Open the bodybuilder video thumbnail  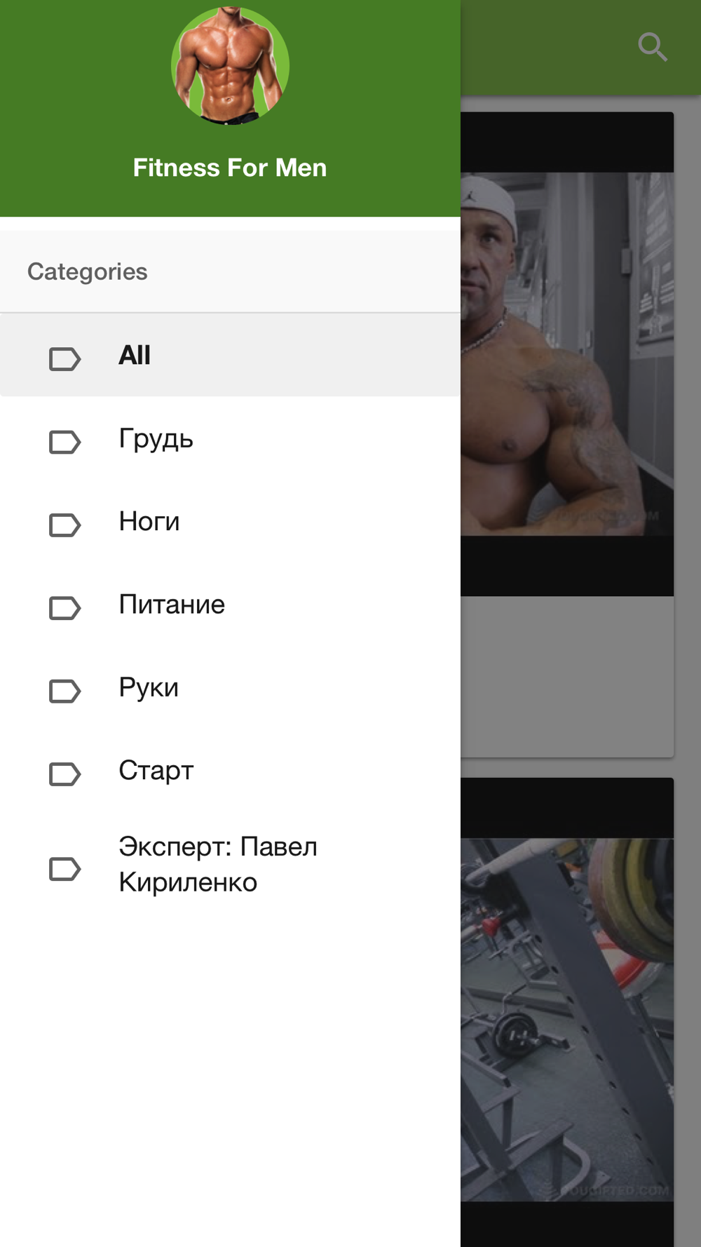[x=567, y=354]
